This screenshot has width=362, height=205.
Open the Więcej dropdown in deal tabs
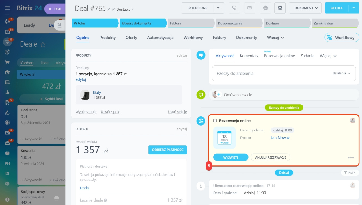[275, 38]
